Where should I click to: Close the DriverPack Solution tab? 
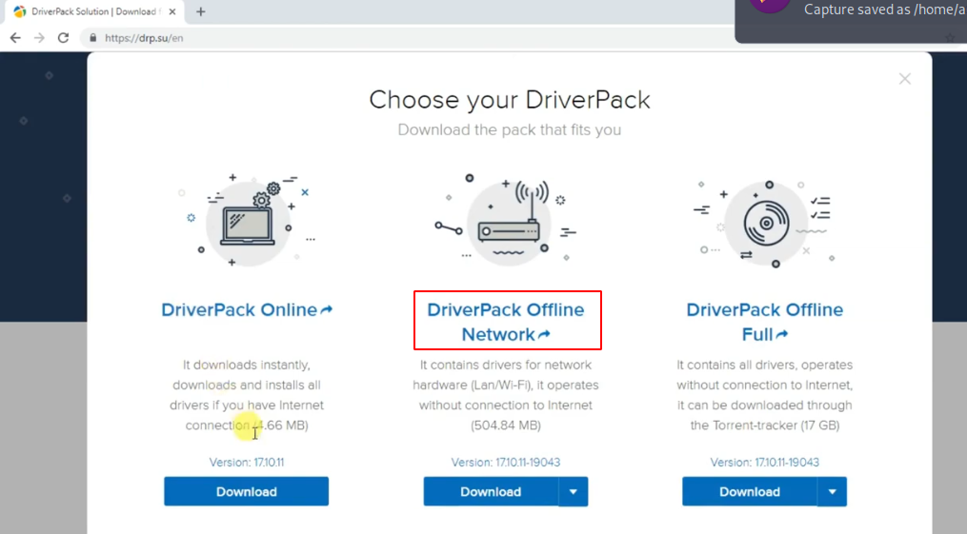click(172, 11)
